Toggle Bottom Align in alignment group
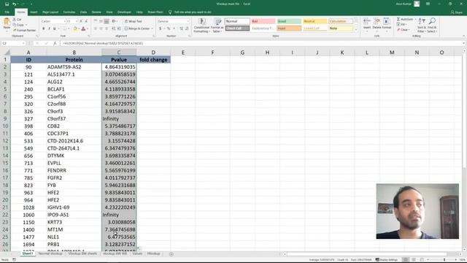The image size is (467, 263). click(107, 21)
